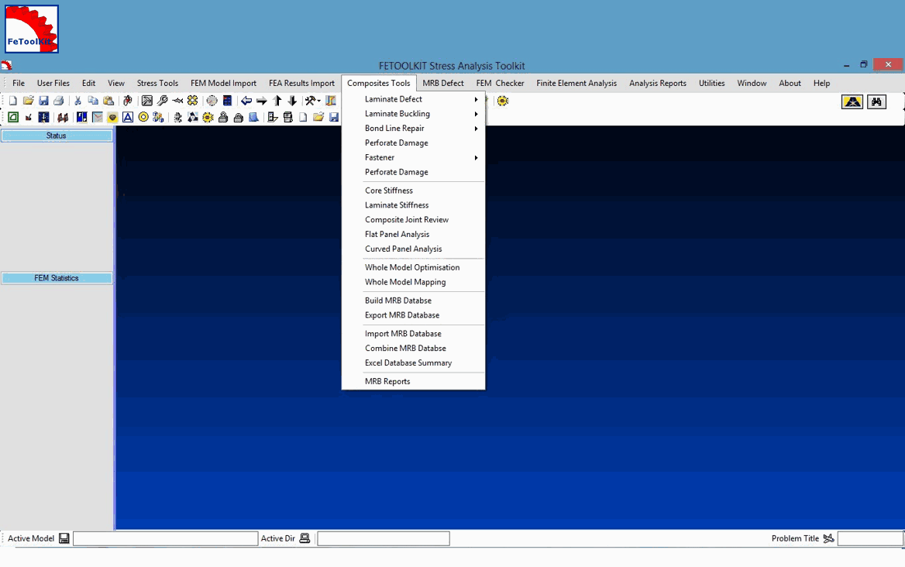Open the FEM Model Import menu

pos(223,83)
